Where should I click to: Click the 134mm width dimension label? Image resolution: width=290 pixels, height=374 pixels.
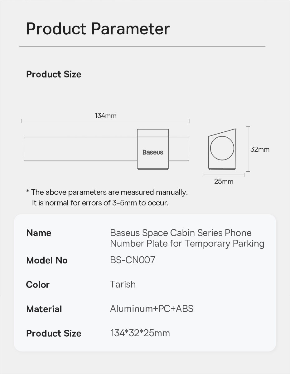(x=105, y=116)
